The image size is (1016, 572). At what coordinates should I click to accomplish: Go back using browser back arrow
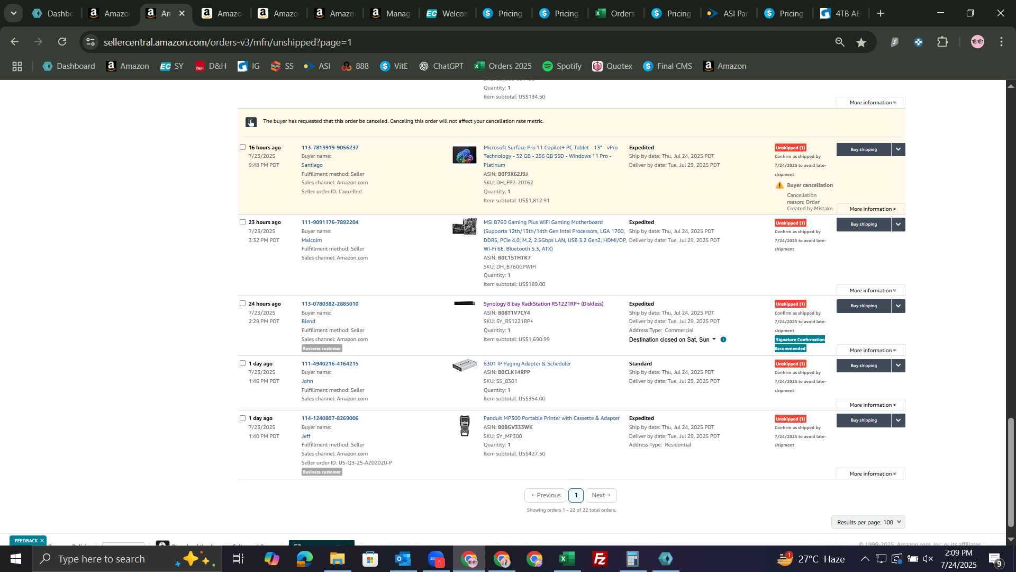click(x=14, y=42)
